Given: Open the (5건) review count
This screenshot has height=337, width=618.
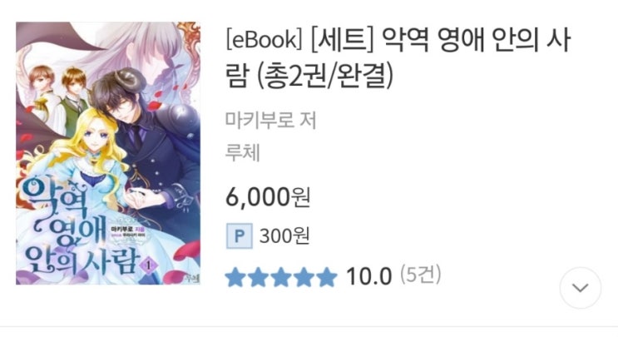Looking at the screenshot, I should click(421, 275).
